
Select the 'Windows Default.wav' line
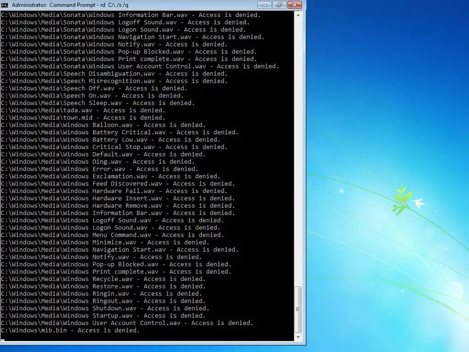103,154
